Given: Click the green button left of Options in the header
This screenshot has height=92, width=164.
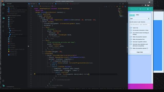Looking at the screenshot, I should coord(133,9).
